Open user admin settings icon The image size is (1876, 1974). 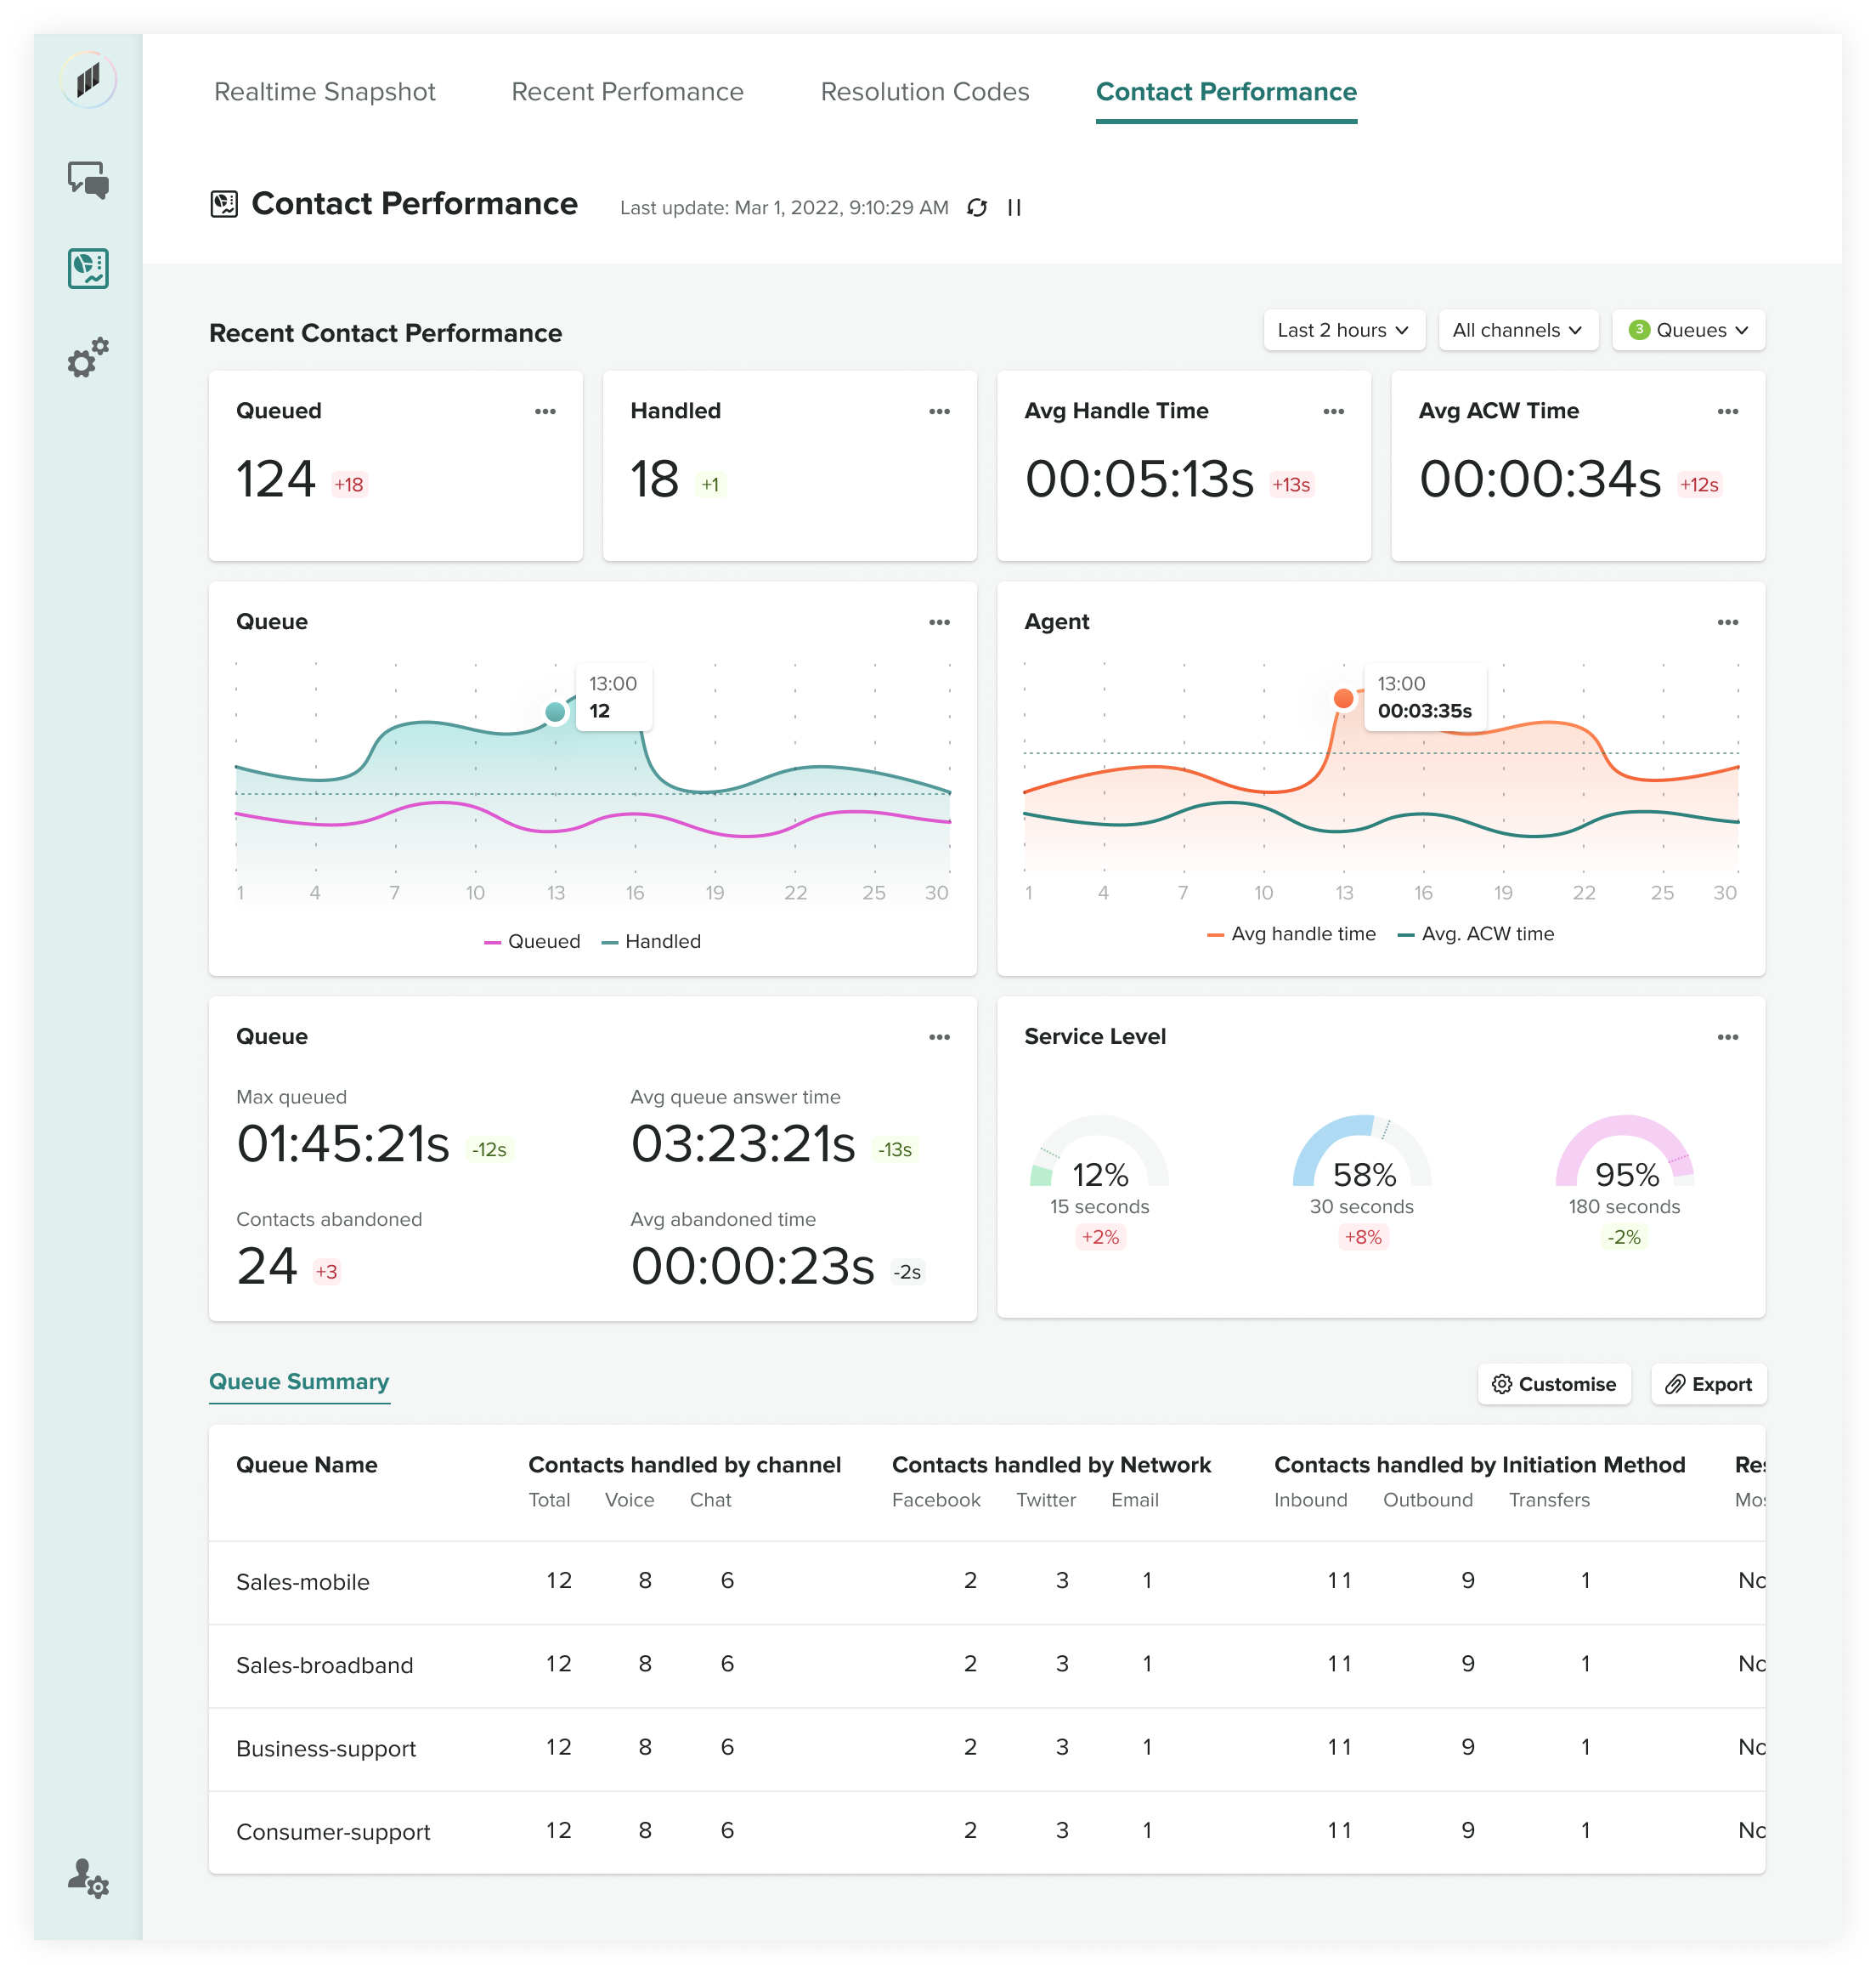(88, 1877)
